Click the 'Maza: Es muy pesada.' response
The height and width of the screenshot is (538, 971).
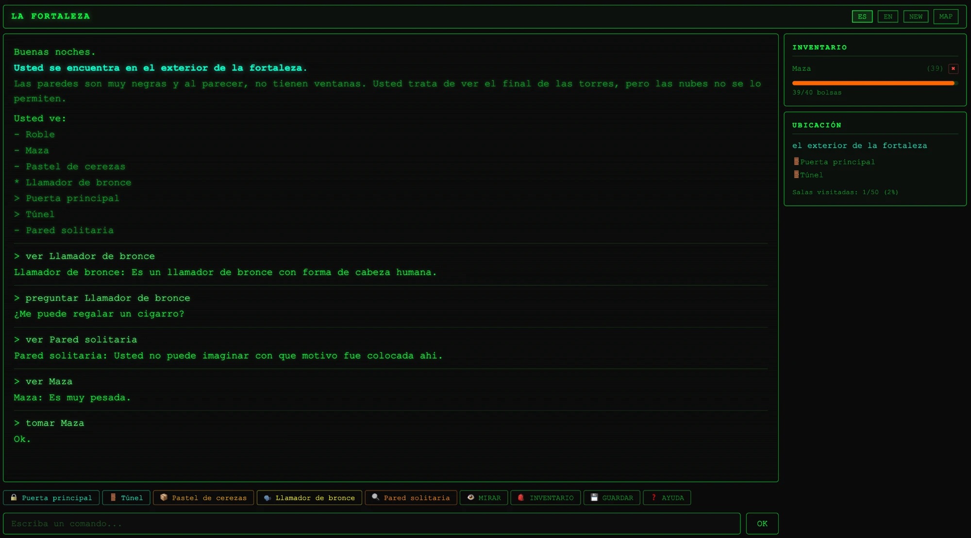pos(72,397)
